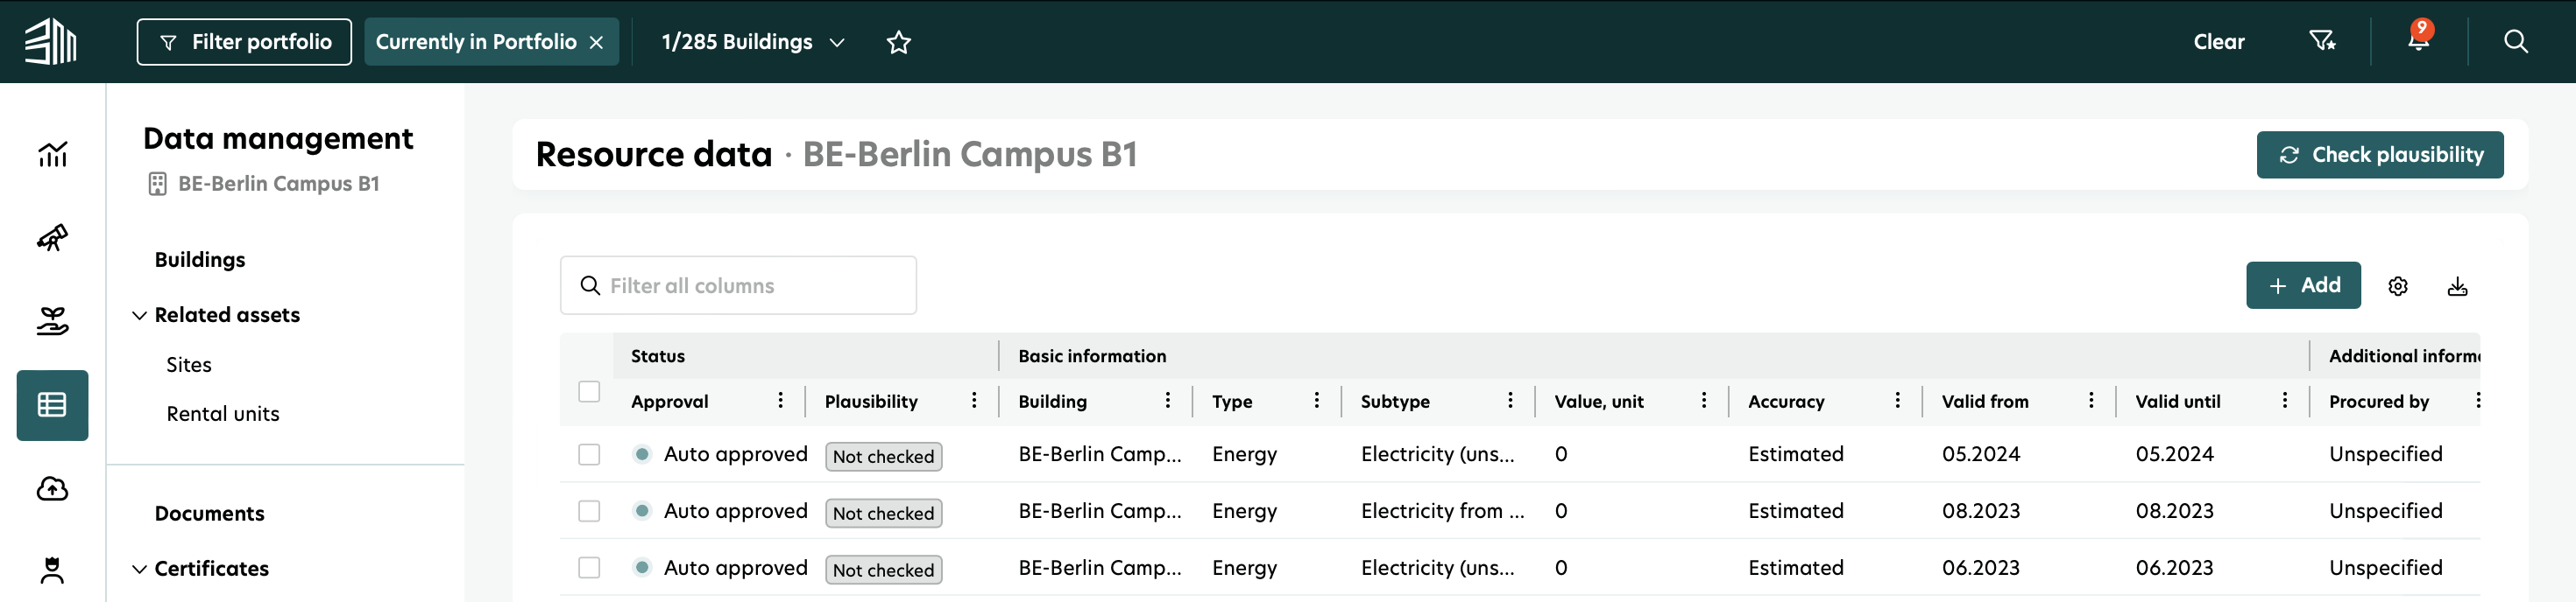Click the Filter all columns search field
Screen dimensions: 2576x602
pos(738,285)
